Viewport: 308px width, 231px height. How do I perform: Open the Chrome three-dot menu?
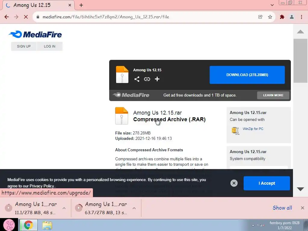click(301, 17)
